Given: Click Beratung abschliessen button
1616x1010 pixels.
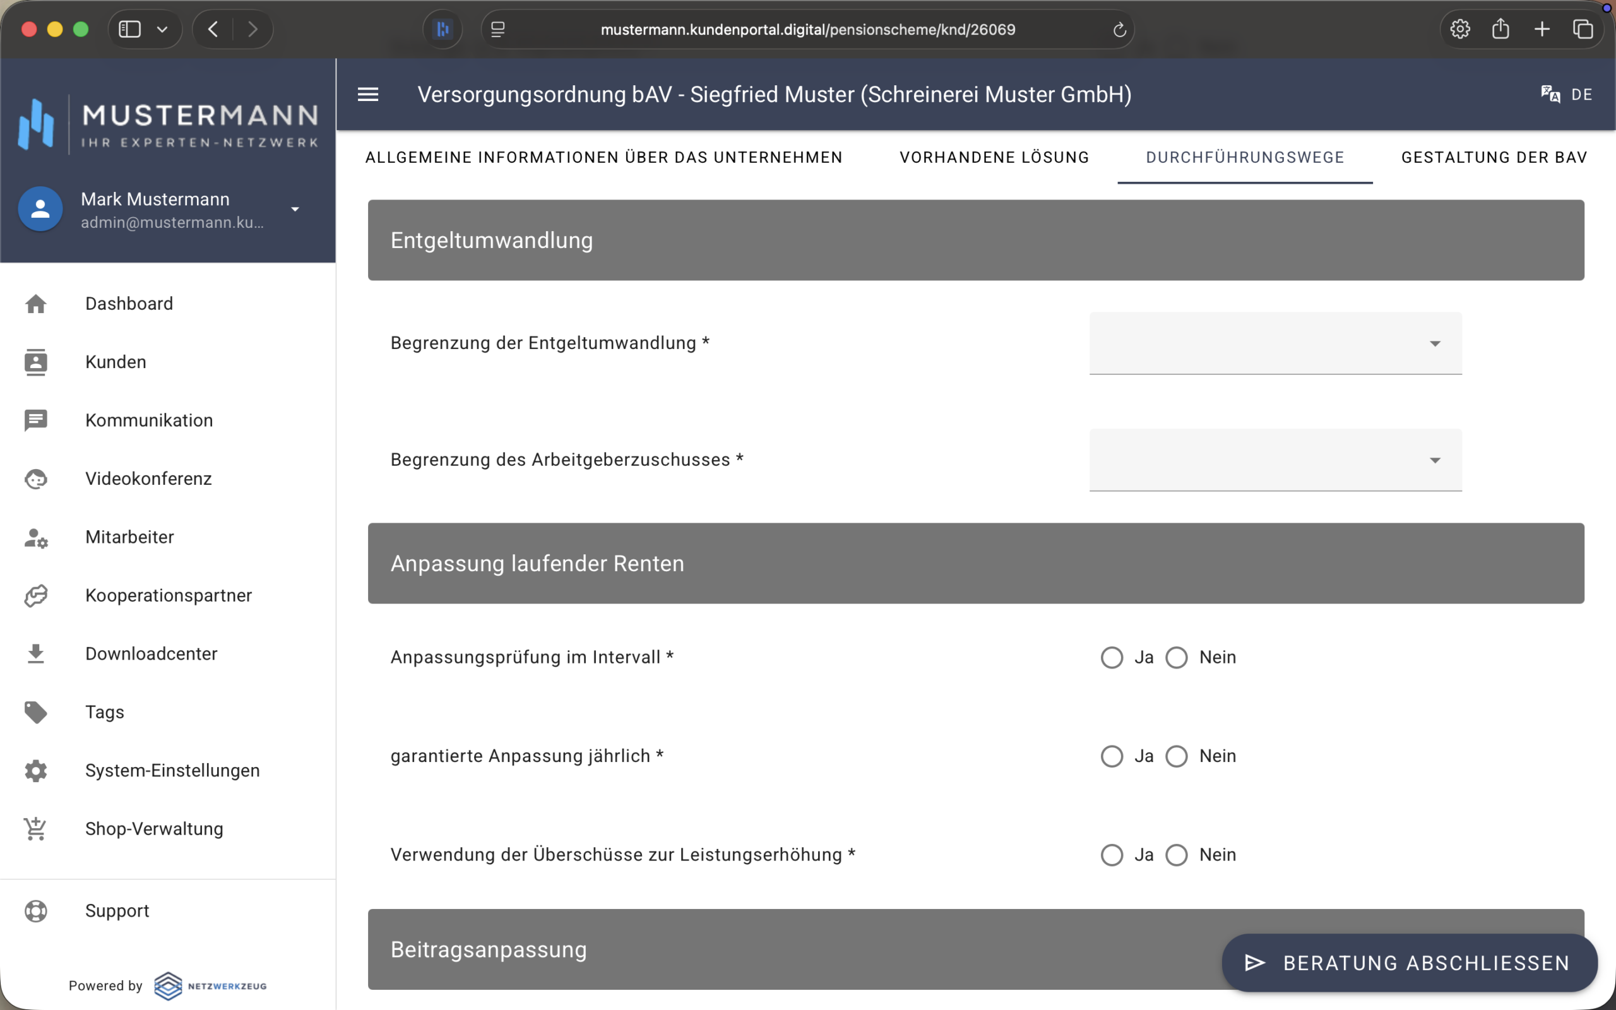Looking at the screenshot, I should 1410,963.
